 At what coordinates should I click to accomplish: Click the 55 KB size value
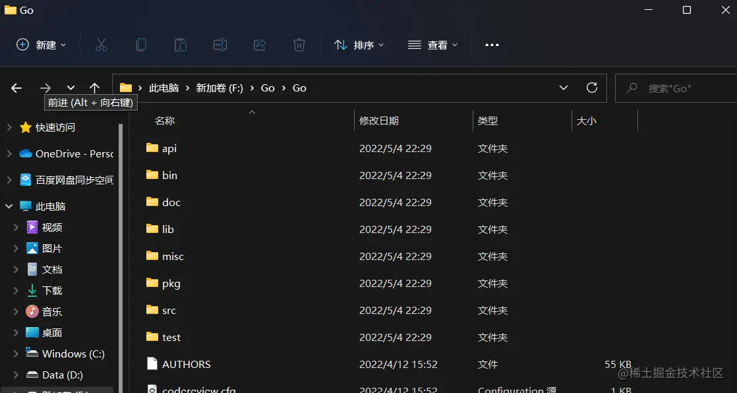click(x=618, y=364)
